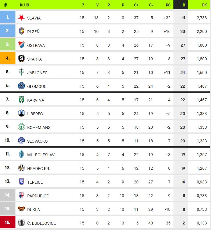
Task: Click the orange 4. position cell
Action: click(8, 58)
